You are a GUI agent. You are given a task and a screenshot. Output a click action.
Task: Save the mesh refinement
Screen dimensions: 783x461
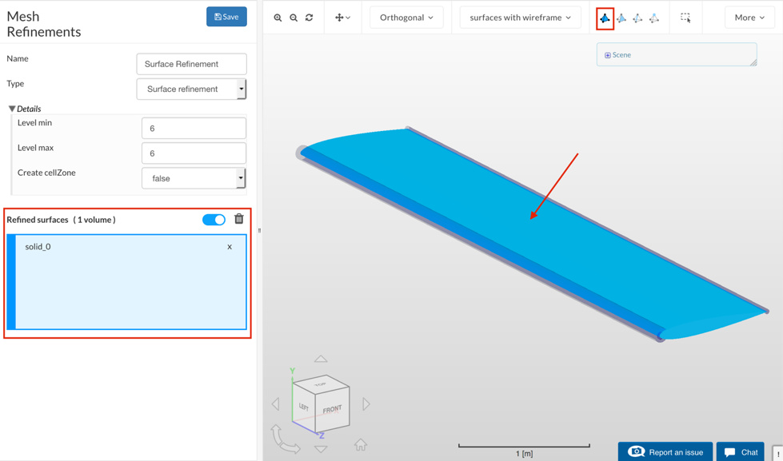pos(226,17)
